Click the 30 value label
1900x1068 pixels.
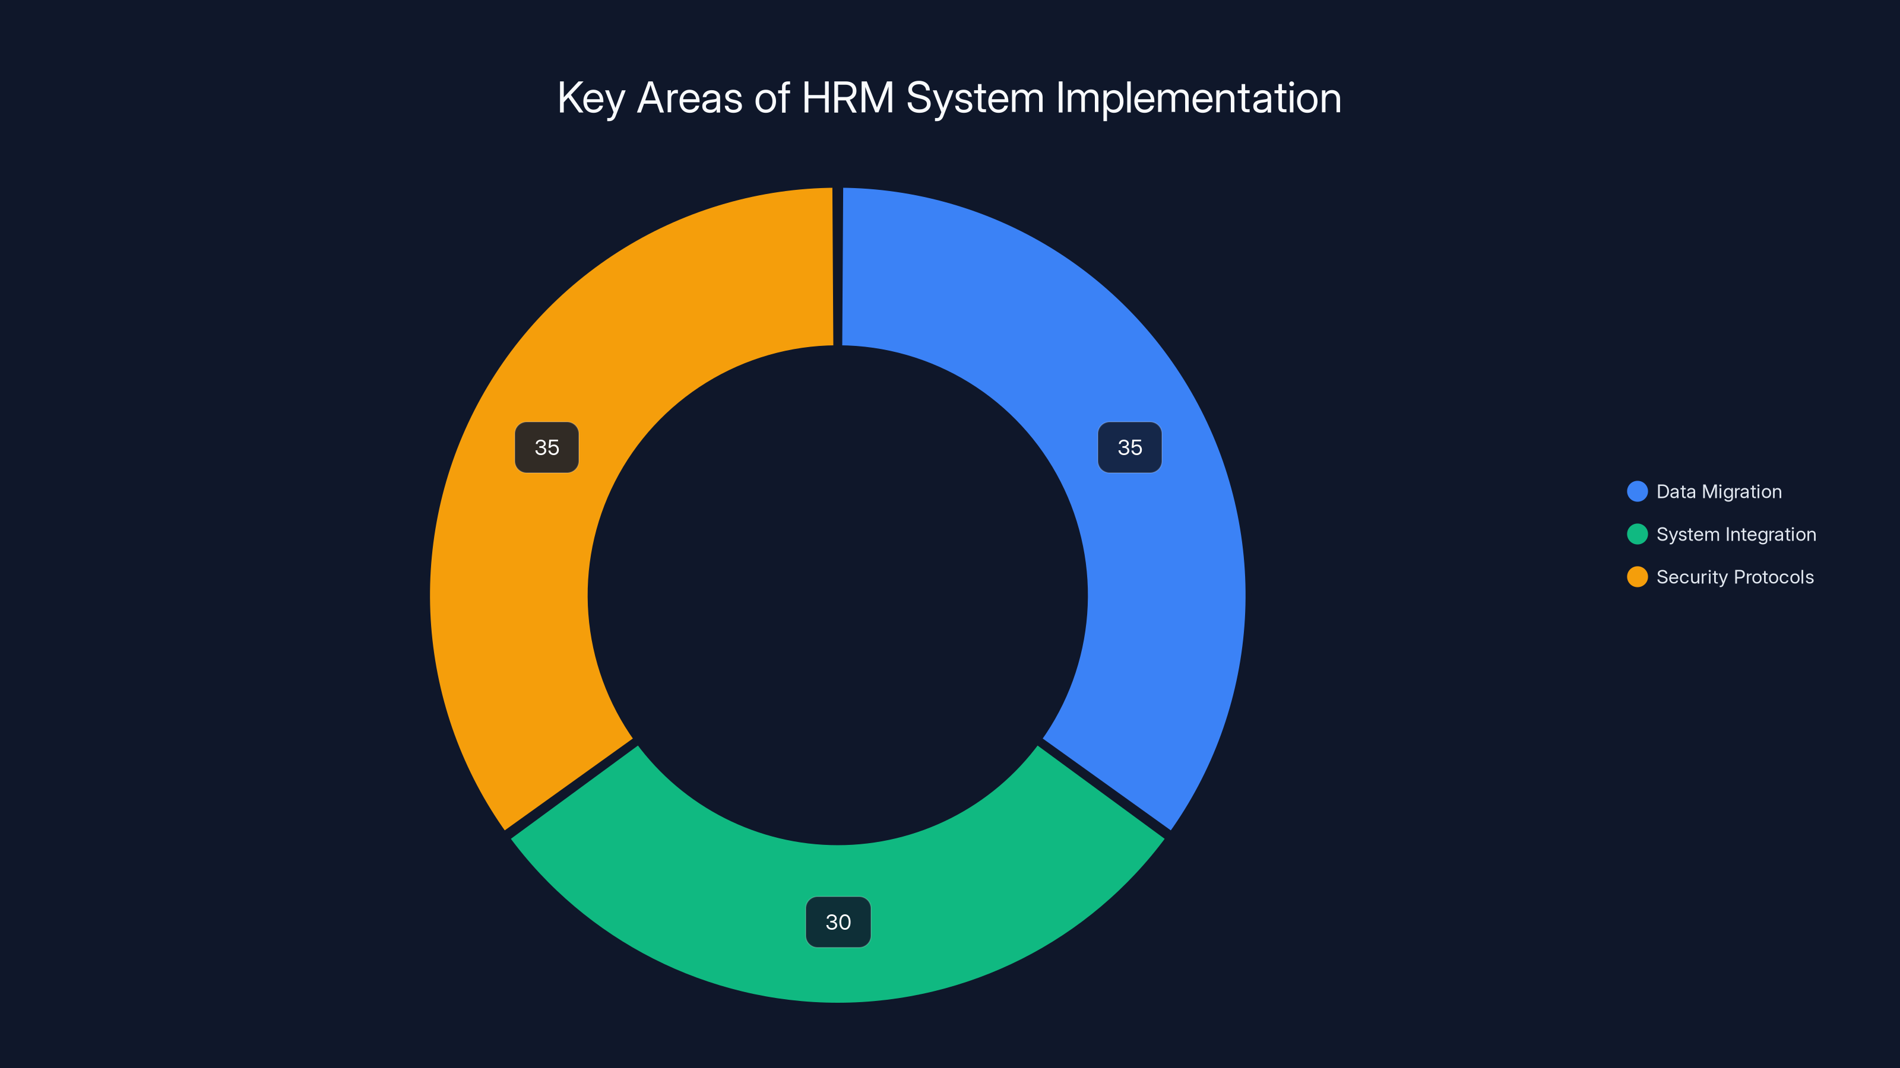(x=838, y=922)
